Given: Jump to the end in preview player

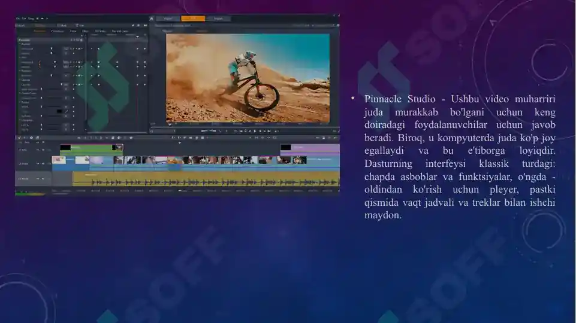Looking at the screenshot, I should (269, 131).
